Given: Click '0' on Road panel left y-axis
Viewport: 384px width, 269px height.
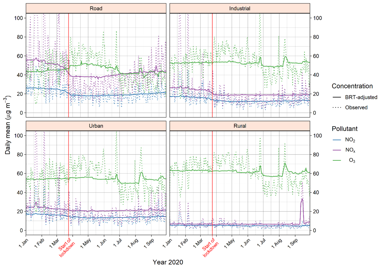Looking at the screenshot, I should (x=21, y=113).
